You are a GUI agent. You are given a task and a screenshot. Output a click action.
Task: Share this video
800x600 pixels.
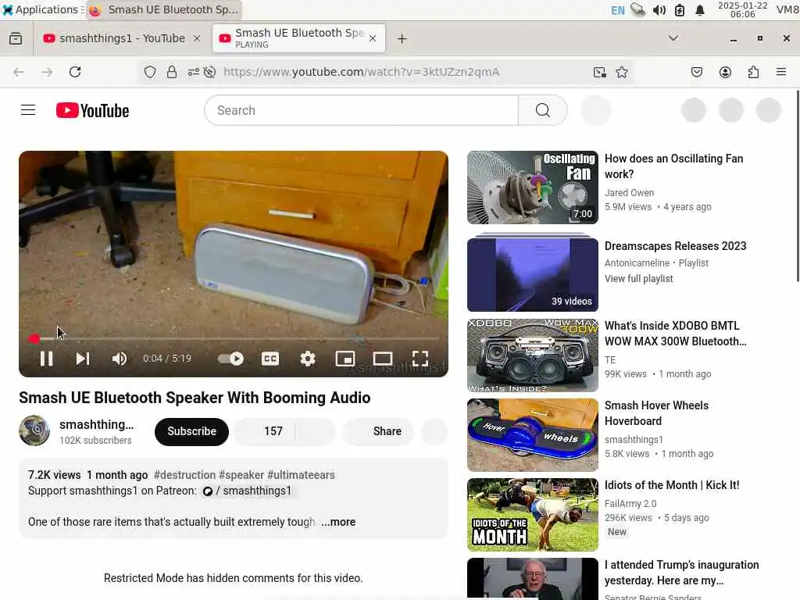(378, 431)
